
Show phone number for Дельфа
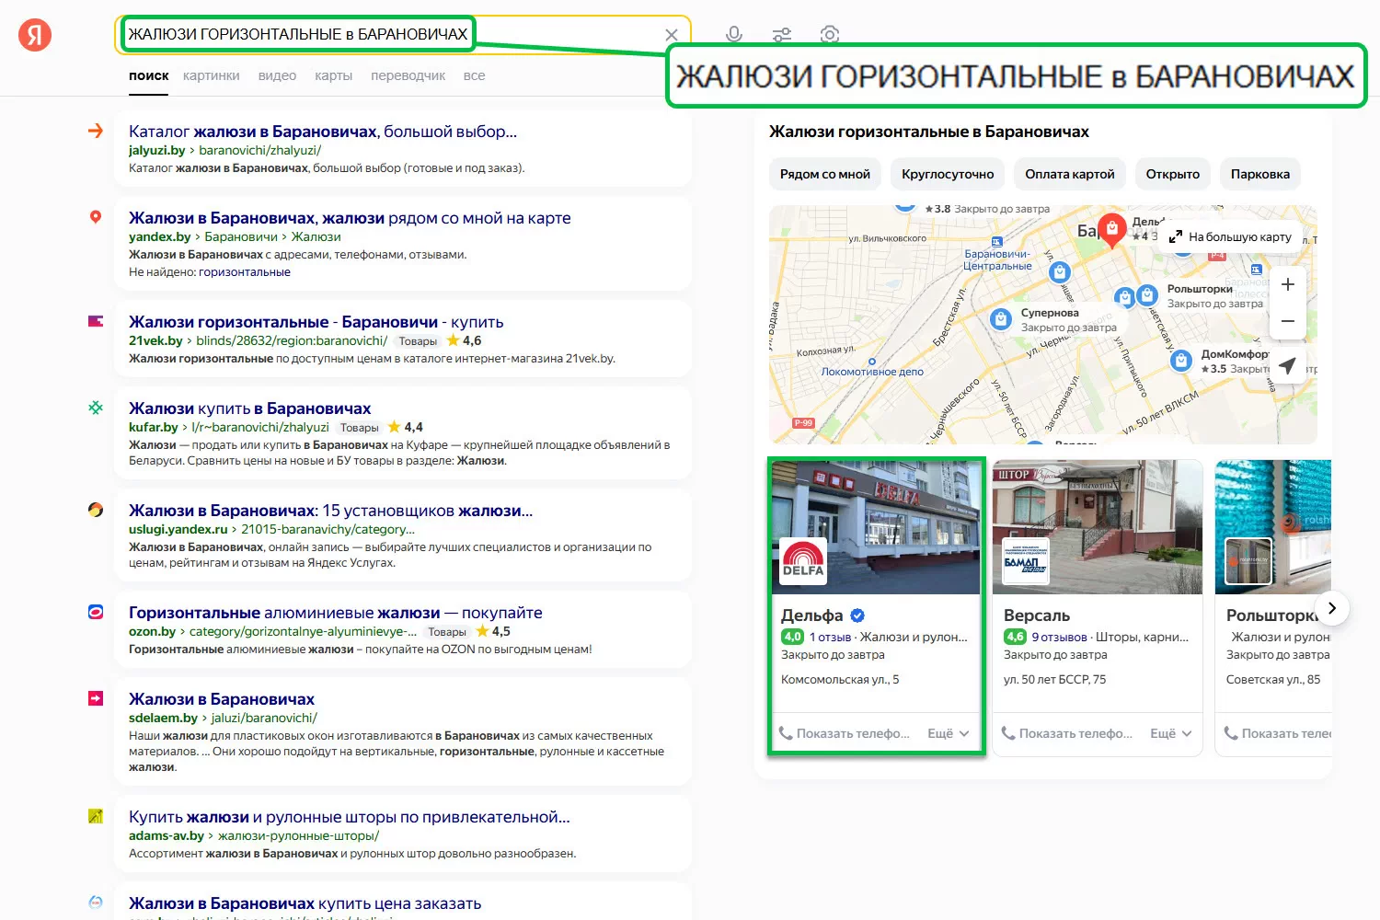click(845, 733)
